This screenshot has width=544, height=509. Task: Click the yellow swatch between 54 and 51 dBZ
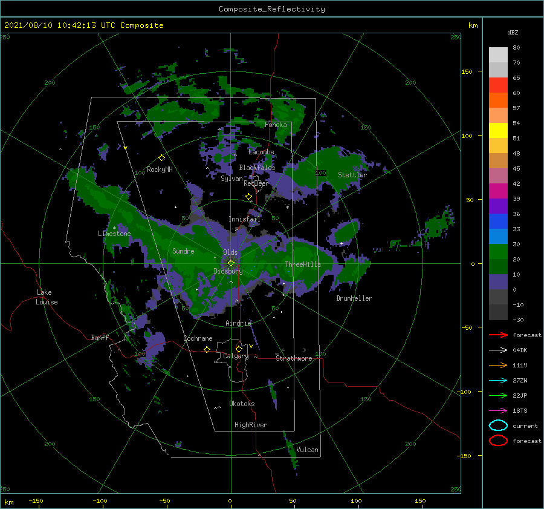click(498, 130)
